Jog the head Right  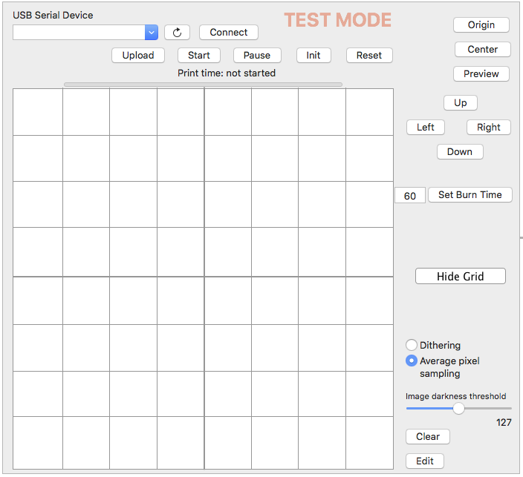pyautogui.click(x=488, y=128)
